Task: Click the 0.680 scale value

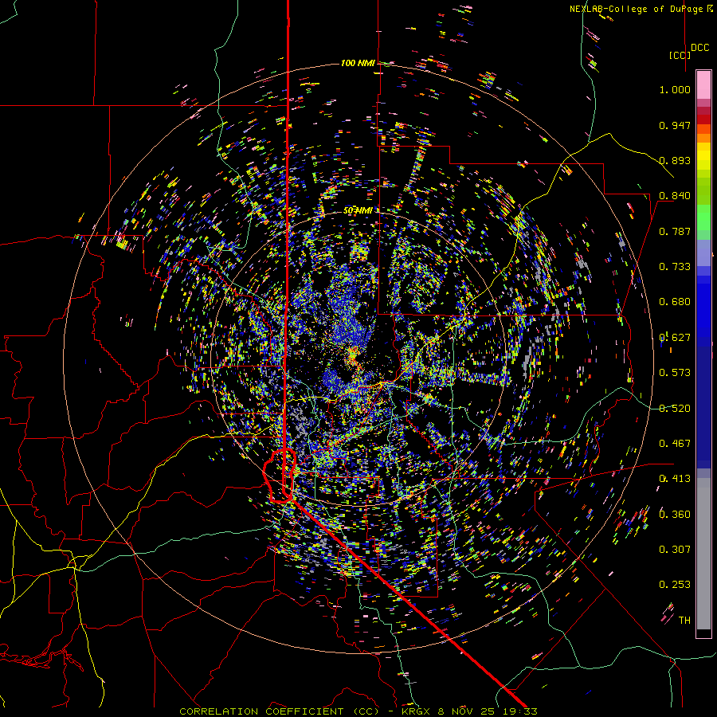Action: pyautogui.click(x=675, y=302)
